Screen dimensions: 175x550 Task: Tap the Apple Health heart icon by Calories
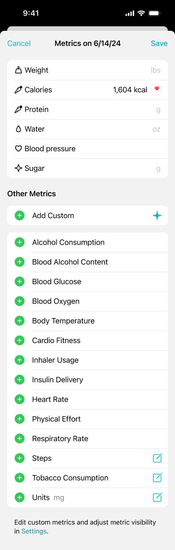tap(156, 90)
